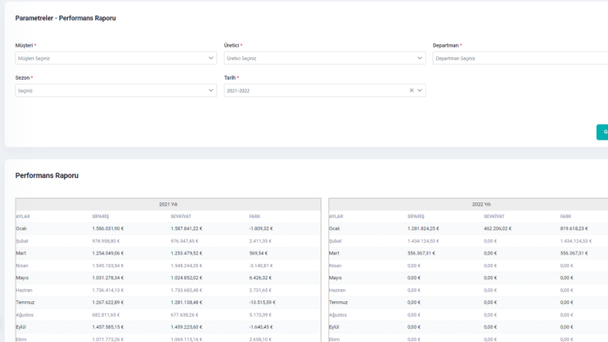608x342 pixels.
Task: Select the Temmuz month cell in the 2021 table
Action: click(x=25, y=302)
